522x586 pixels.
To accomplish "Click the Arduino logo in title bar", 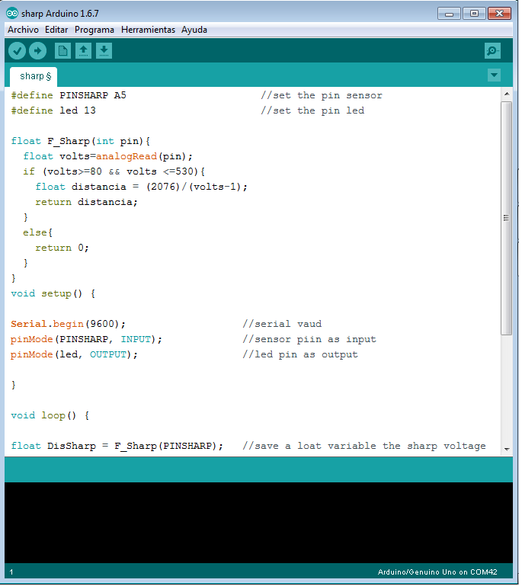I will click(12, 14).
